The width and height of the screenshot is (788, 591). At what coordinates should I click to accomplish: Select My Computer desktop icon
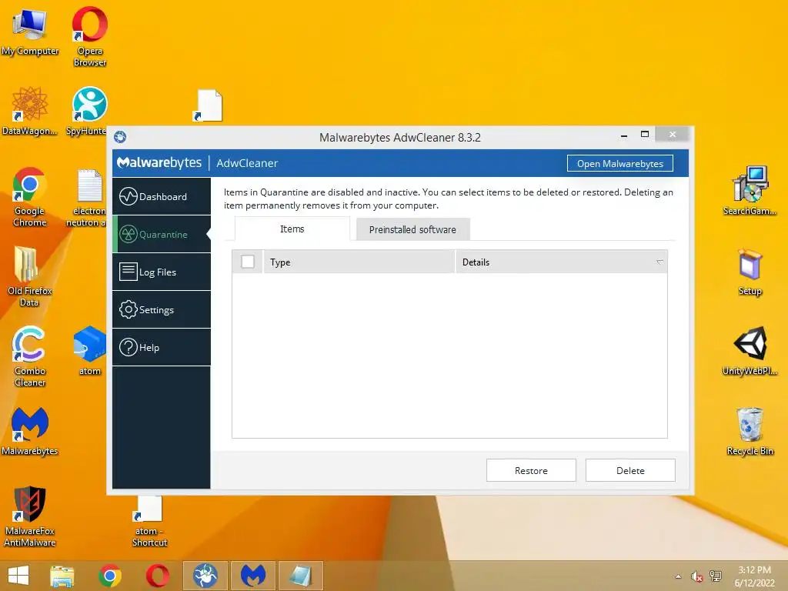(30, 32)
